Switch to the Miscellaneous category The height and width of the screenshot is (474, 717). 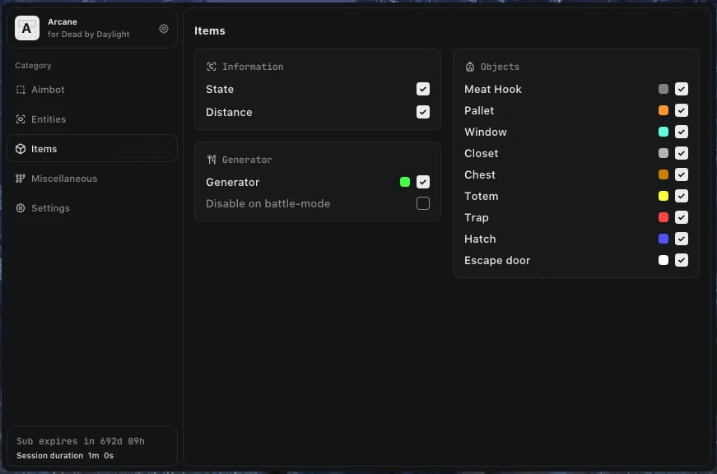[64, 179]
